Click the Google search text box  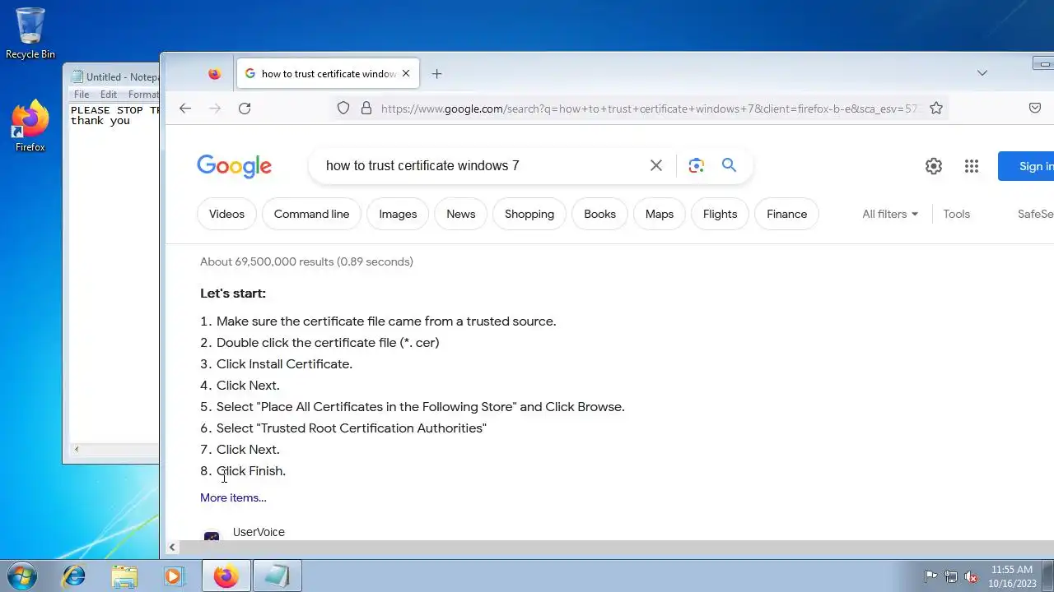[x=482, y=165]
